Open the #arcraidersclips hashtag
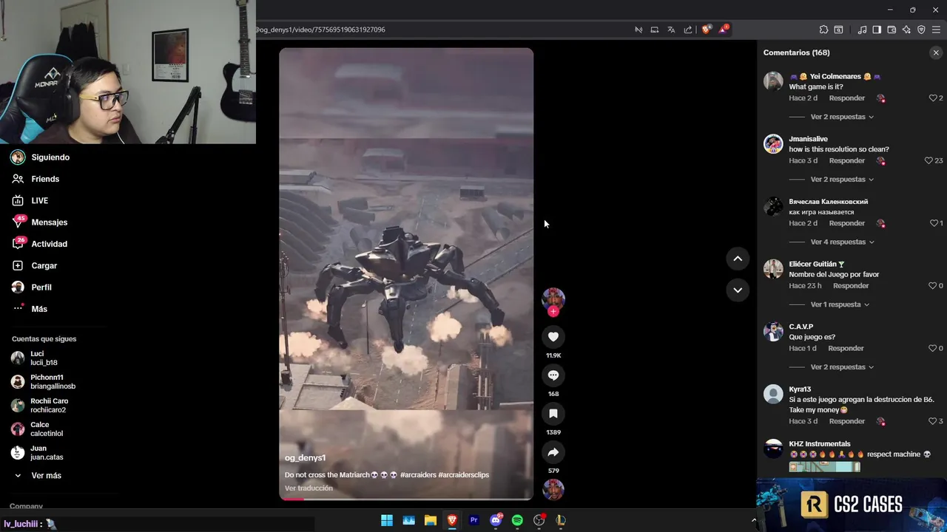 click(x=463, y=475)
